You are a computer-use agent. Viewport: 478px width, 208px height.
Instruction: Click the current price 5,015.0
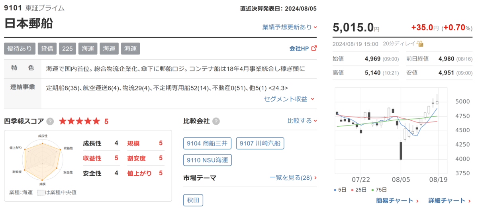coord(353,27)
